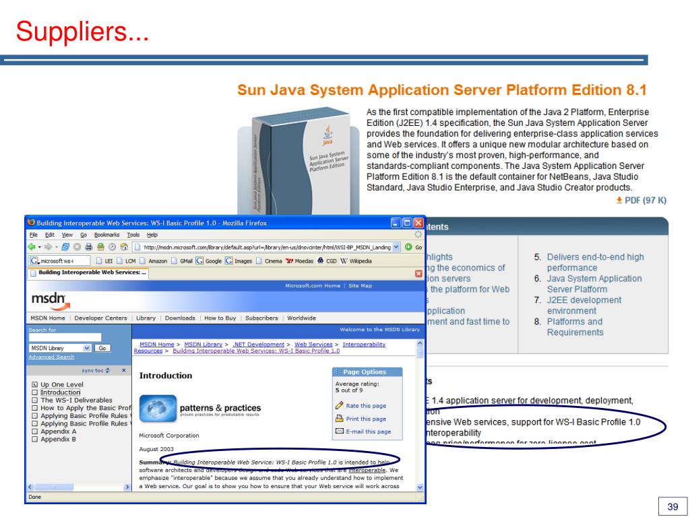Open the Tools menu in Firefox

(133, 235)
